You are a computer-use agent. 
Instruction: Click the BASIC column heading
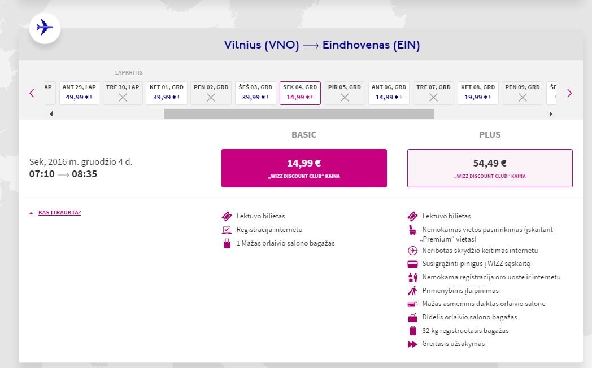pyautogui.click(x=304, y=134)
